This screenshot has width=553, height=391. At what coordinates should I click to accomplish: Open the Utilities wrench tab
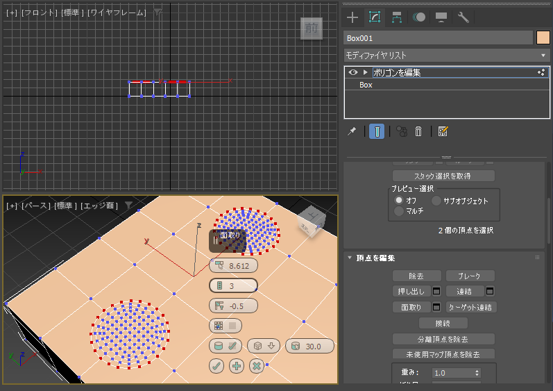(x=463, y=17)
